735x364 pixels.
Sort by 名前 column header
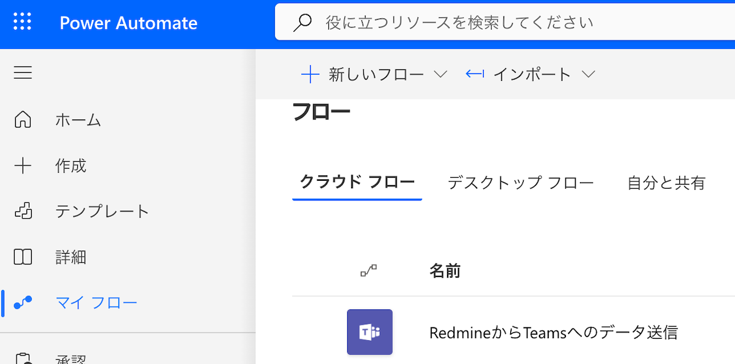[x=445, y=271]
